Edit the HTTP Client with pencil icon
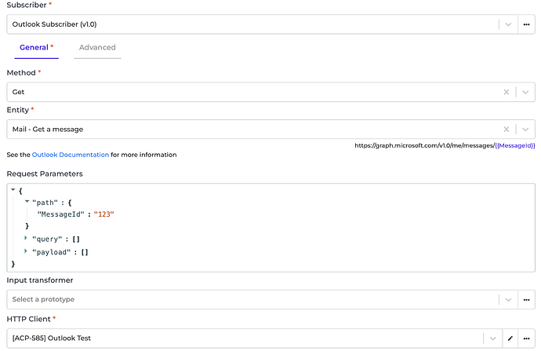Viewport: 541px width, 351px height. (510, 338)
